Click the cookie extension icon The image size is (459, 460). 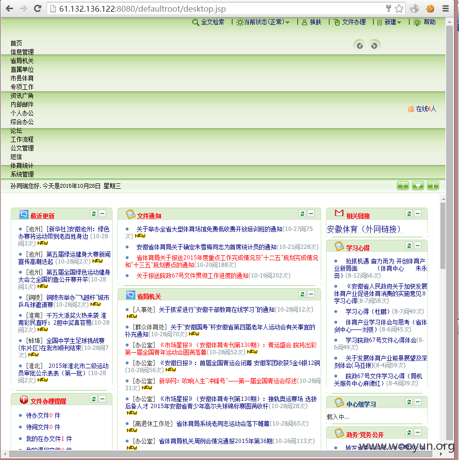430,9
